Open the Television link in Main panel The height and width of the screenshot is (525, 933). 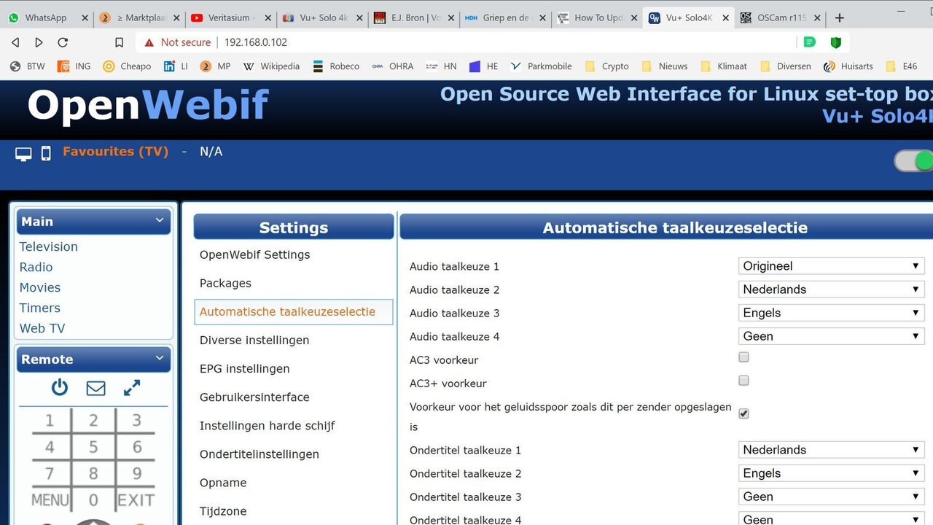(x=48, y=246)
